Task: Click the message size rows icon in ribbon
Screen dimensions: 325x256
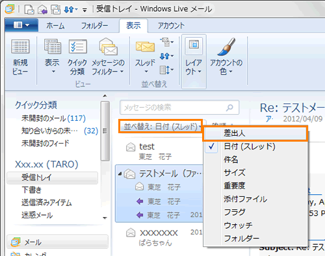Action: click(166, 70)
